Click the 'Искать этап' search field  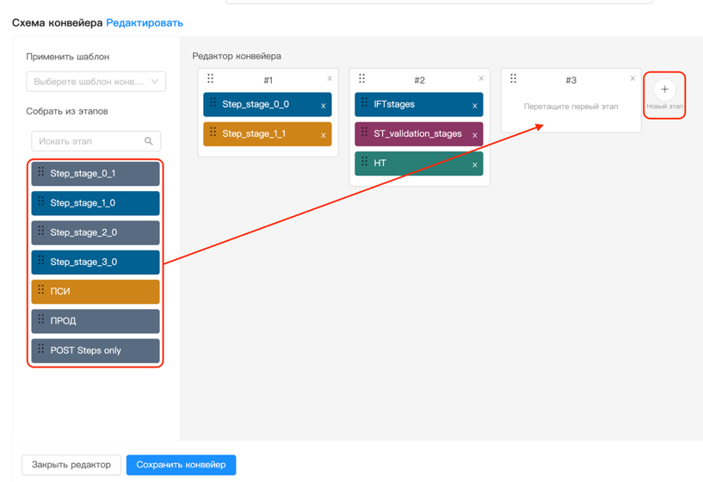[x=86, y=141]
